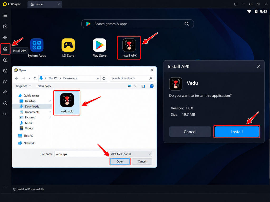Viewport: 270px width, 202px height.
Task: Cancel the APK installation
Action: coord(190,132)
